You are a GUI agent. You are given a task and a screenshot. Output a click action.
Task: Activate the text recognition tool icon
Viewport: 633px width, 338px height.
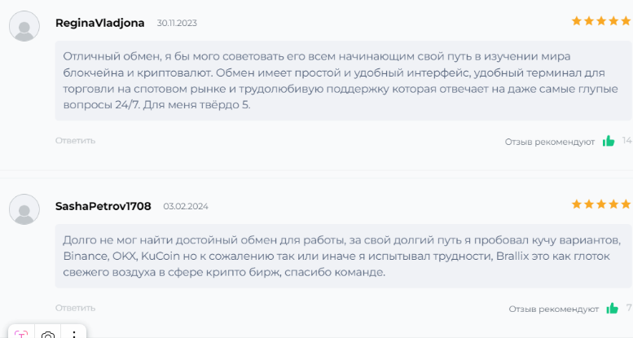(x=21, y=334)
